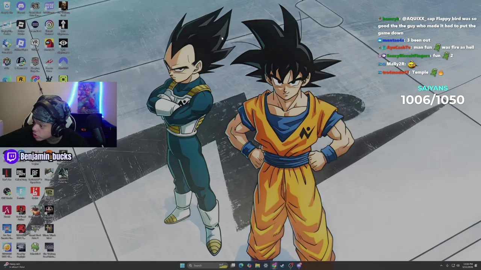Screen dimensions: 481x270
Task: Click the Benjamin_bucks Twitch label
Action: click(38, 156)
